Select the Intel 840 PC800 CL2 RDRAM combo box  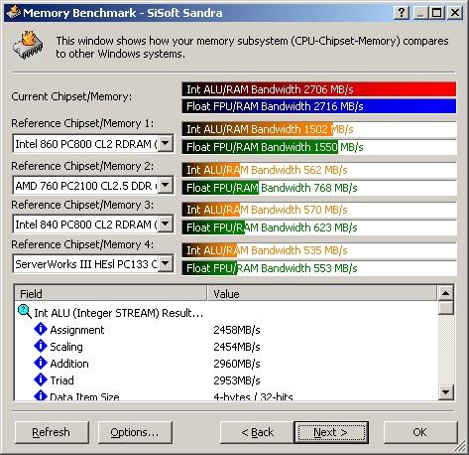93,224
